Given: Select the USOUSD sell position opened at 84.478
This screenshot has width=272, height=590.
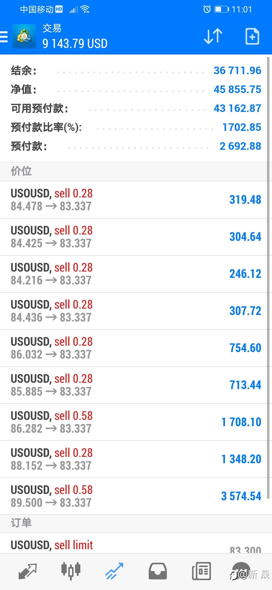Looking at the screenshot, I should (133, 200).
